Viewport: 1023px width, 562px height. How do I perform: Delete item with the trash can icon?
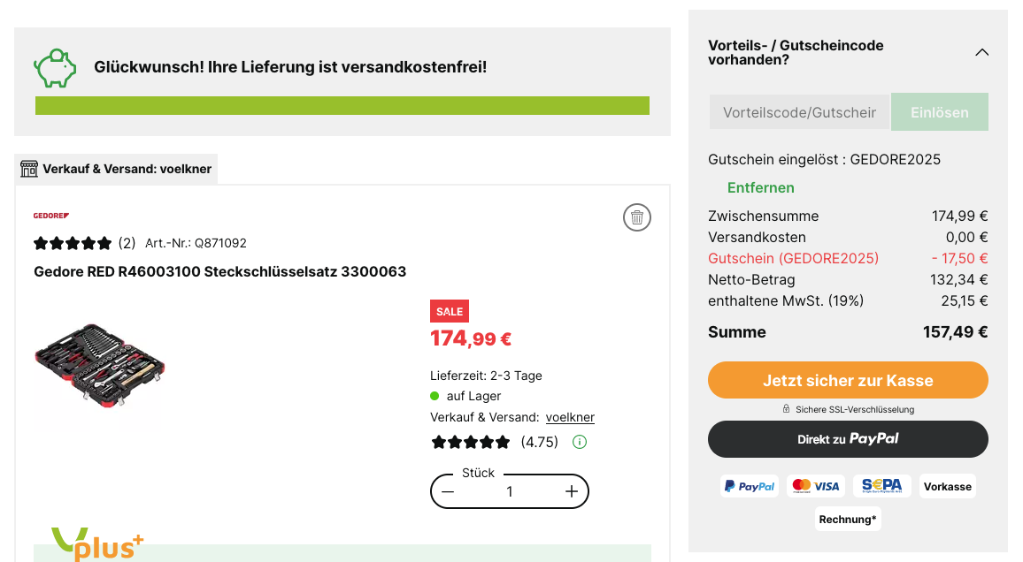click(x=637, y=217)
